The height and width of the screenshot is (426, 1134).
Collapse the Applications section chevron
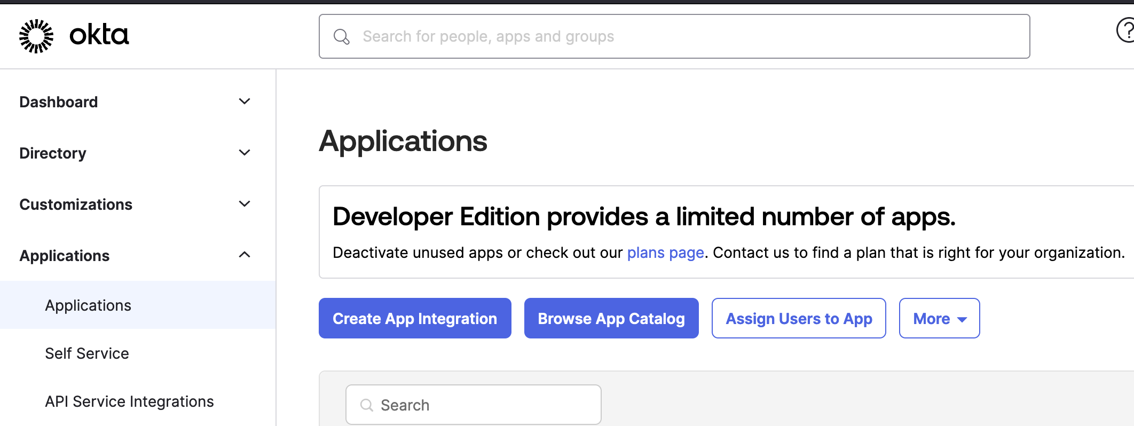245,255
